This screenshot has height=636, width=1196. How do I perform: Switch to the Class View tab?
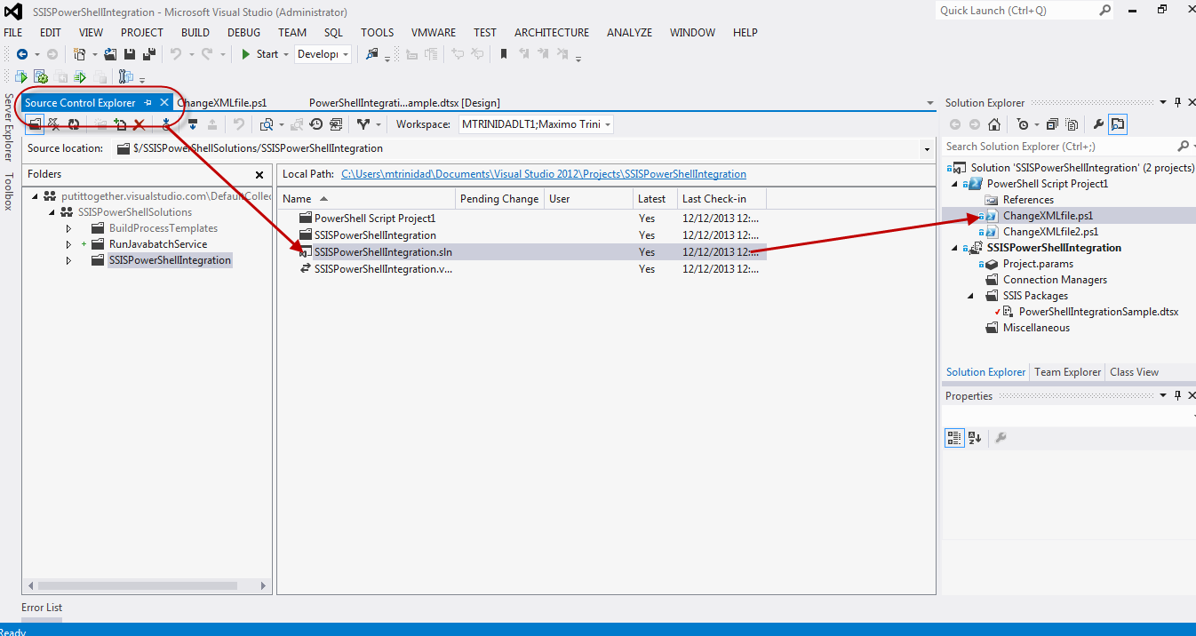pyautogui.click(x=1134, y=372)
